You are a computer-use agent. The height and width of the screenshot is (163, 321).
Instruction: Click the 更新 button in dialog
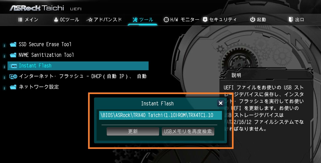point(133,131)
